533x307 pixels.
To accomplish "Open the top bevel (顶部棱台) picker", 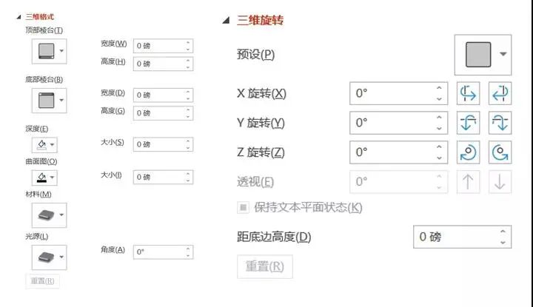I will coord(50,51).
